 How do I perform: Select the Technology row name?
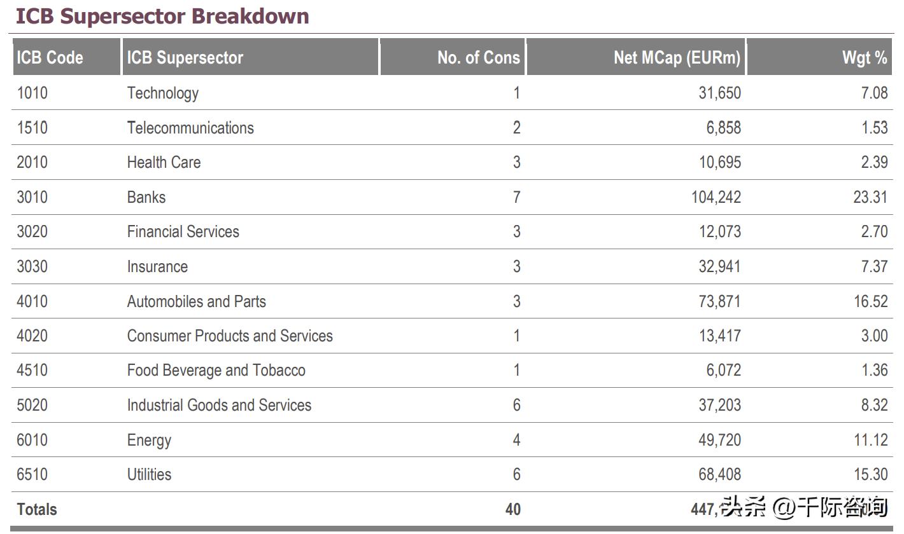coord(163,93)
